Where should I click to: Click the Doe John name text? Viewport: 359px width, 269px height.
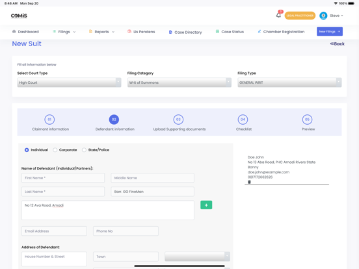256,157
